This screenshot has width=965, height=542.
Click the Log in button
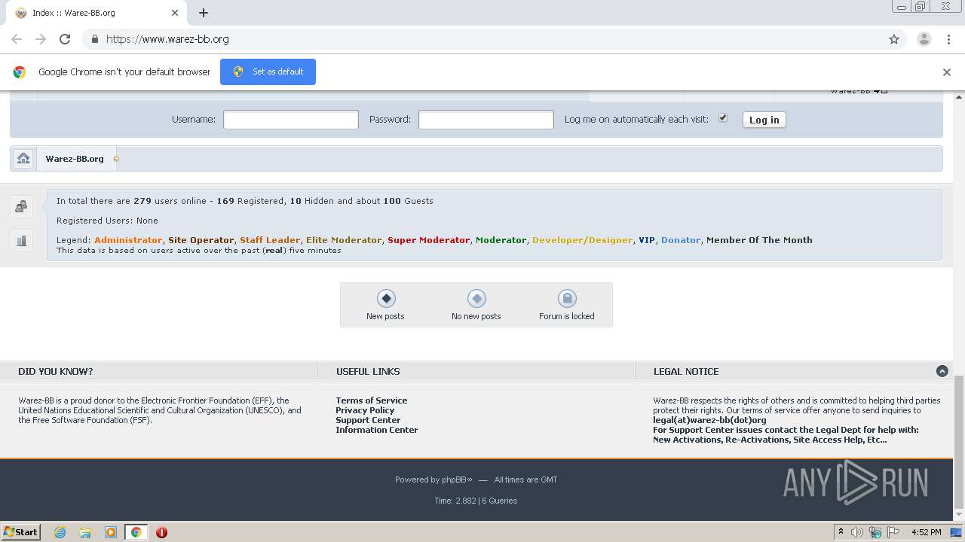764,120
